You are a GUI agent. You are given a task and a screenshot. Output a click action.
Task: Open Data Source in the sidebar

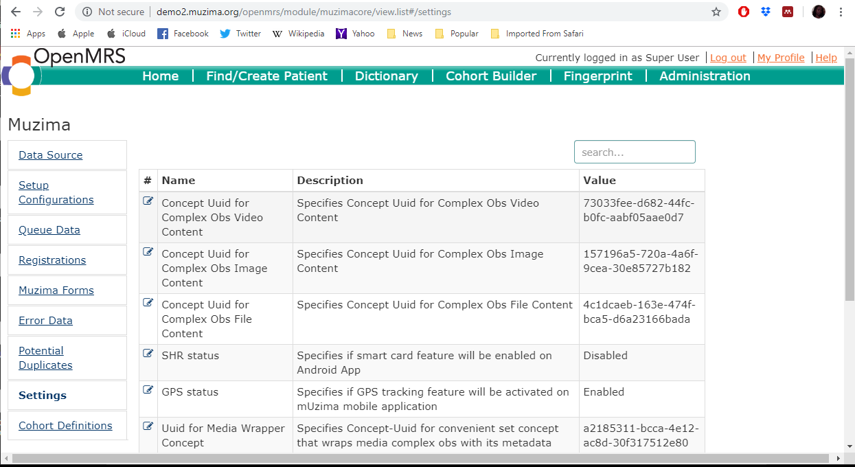(51, 155)
